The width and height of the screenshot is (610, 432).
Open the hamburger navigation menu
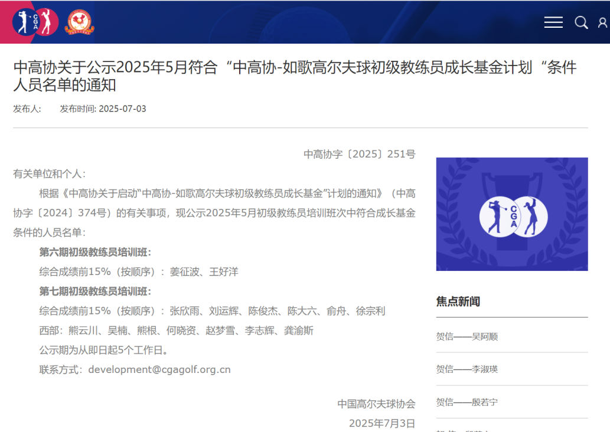point(553,22)
